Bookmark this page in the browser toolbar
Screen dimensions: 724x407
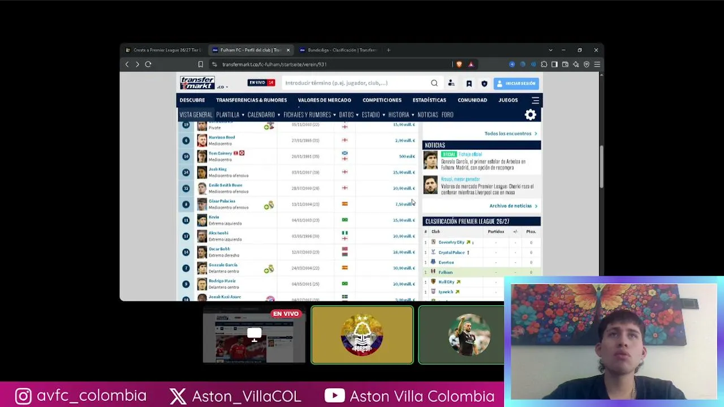[200, 64]
